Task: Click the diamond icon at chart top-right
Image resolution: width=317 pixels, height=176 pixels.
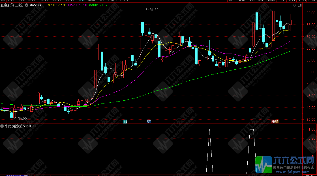Action: click(294, 5)
